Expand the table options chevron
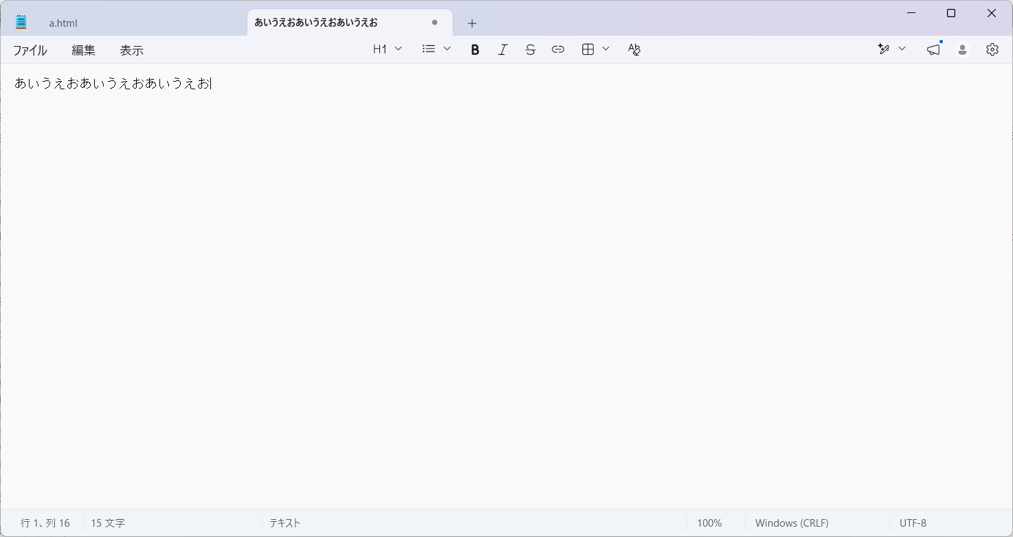Screen dimensions: 1013x537 [x=605, y=49]
